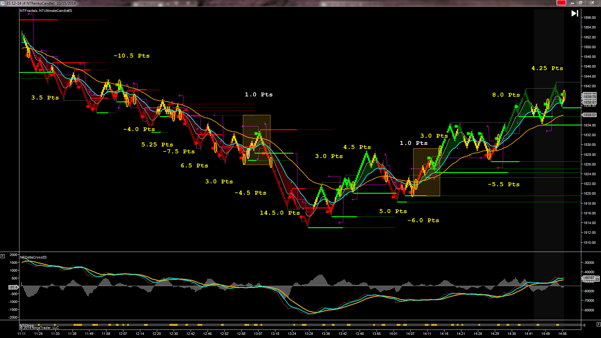Select the NTDeltaCrossES indicator label
Image resolution: width=601 pixels, height=338 pixels.
click(x=33, y=257)
